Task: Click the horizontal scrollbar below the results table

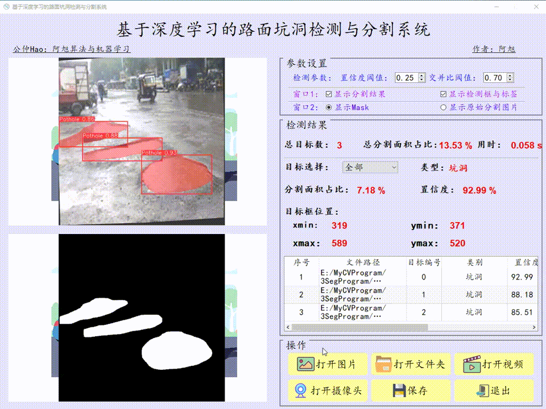Action: [358, 327]
